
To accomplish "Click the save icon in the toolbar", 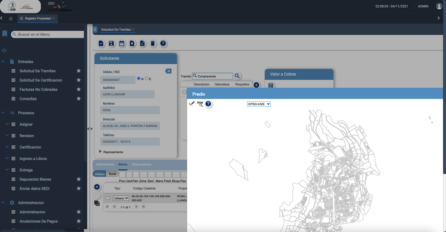I will pos(111,43).
